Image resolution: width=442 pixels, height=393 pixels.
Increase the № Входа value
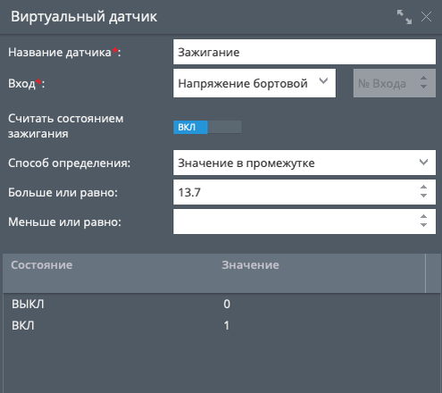click(x=423, y=79)
